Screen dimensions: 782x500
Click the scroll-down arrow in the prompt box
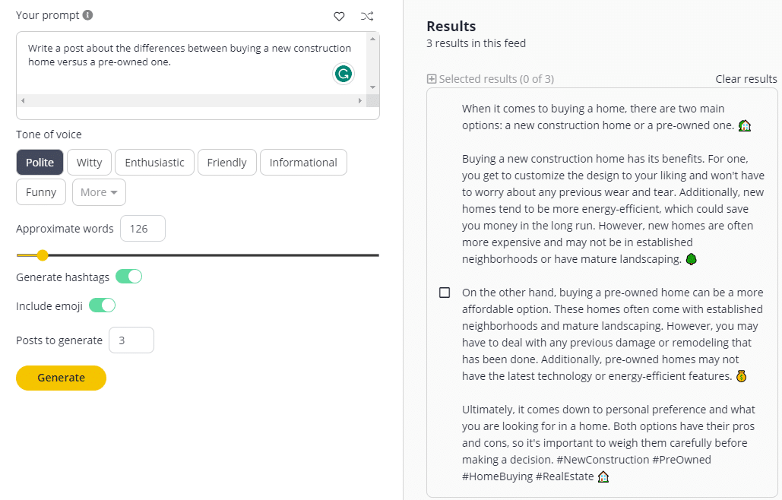tap(372, 86)
